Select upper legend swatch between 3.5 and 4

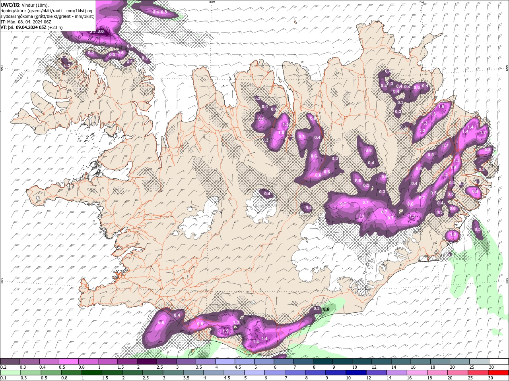tap(206, 362)
